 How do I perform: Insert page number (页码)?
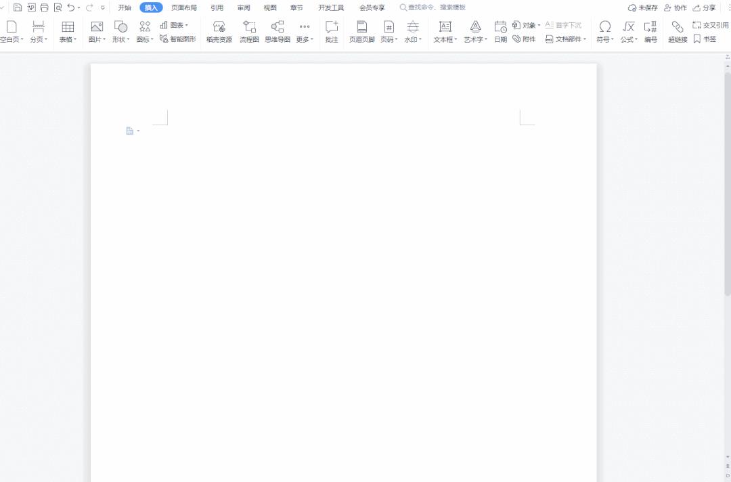389,32
